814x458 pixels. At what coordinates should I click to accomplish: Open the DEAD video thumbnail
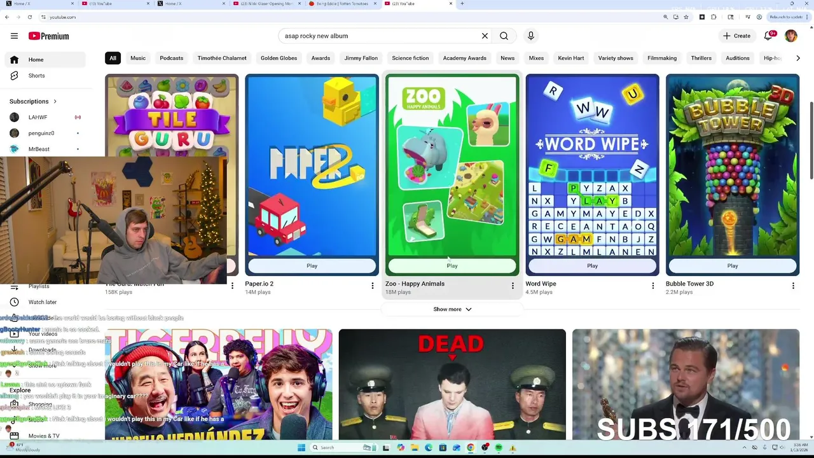452,384
